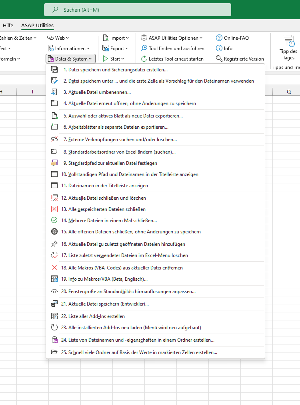300x405 pixels.
Task: Click the developer save icon for item 21
Action: 54,304
